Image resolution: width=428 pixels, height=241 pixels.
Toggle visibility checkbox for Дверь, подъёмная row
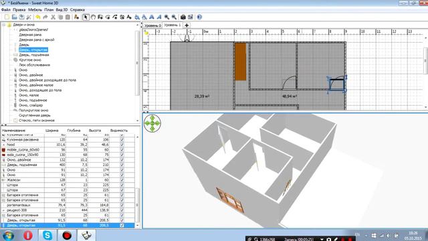pyautogui.click(x=122, y=165)
